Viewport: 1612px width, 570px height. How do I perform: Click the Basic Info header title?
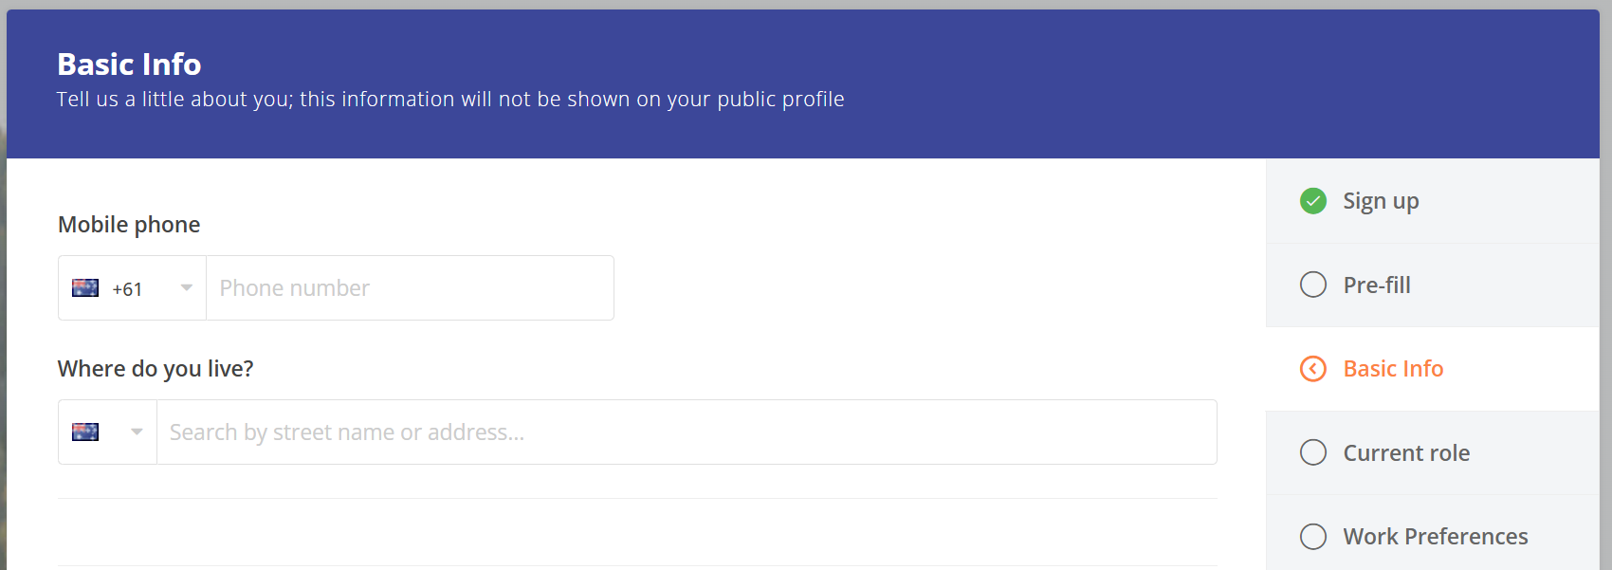tap(129, 64)
